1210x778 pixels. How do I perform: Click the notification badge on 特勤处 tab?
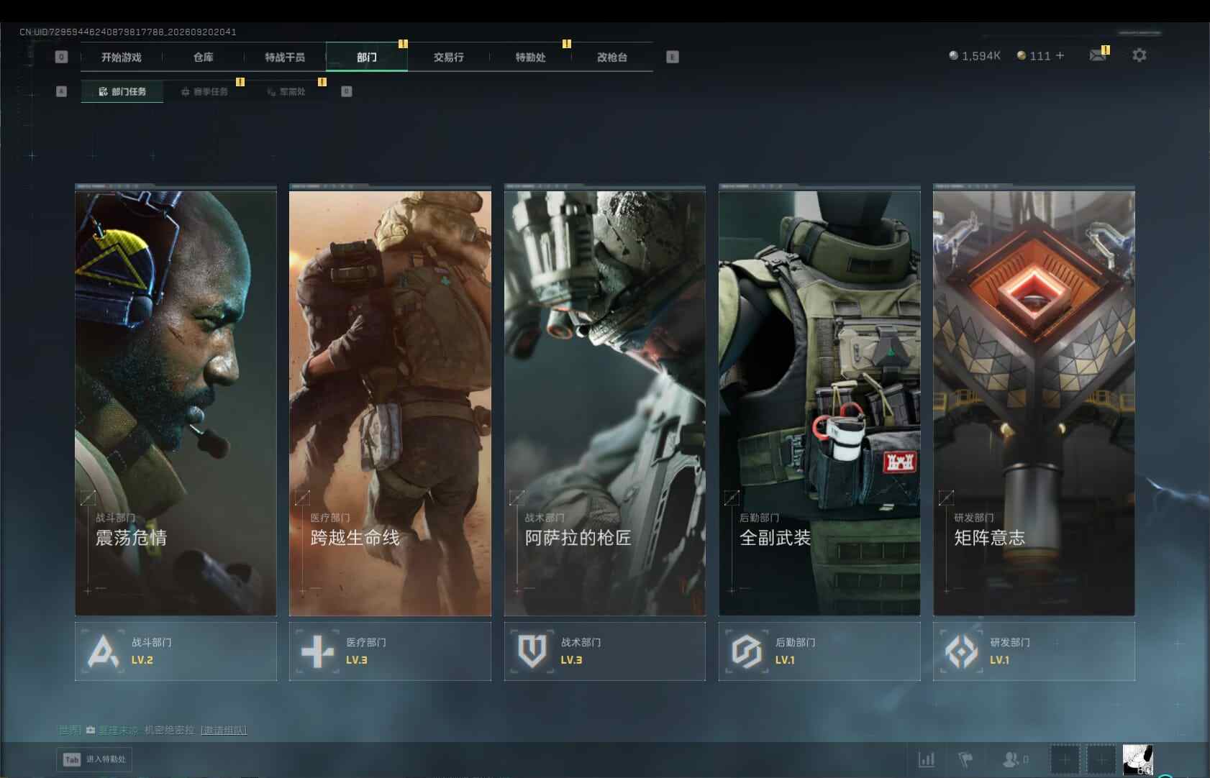(x=566, y=44)
